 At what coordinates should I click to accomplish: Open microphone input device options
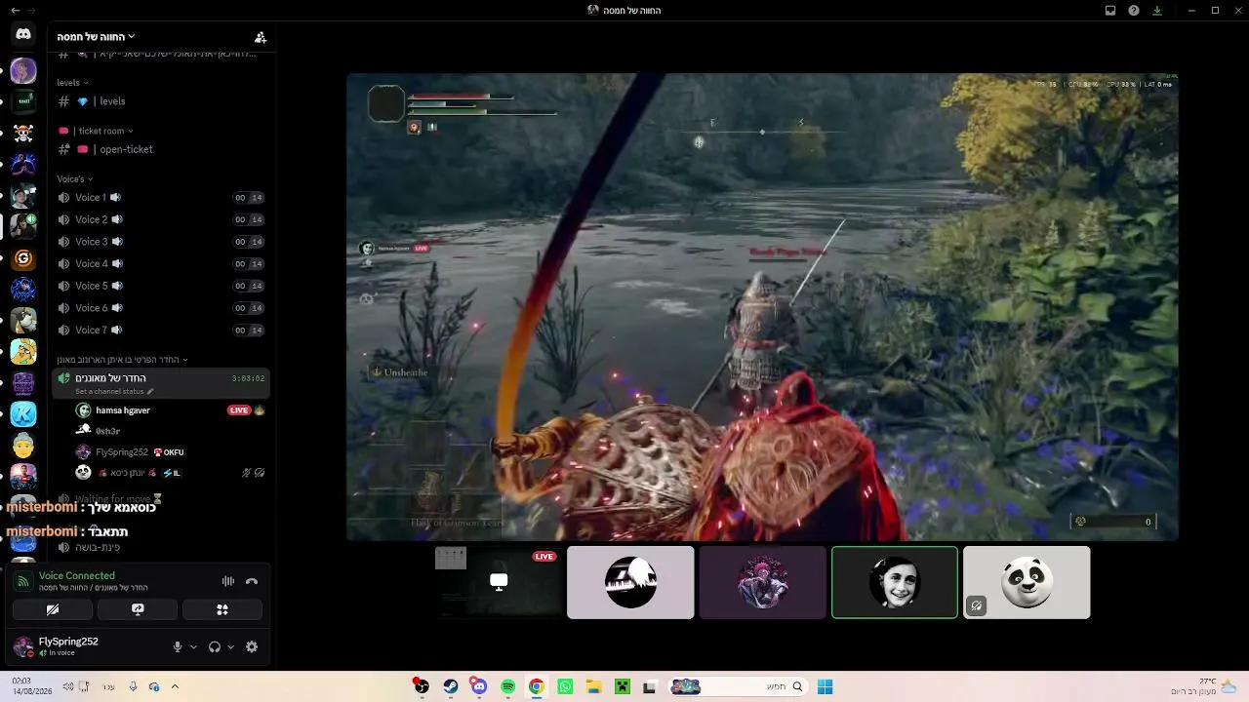[193, 646]
